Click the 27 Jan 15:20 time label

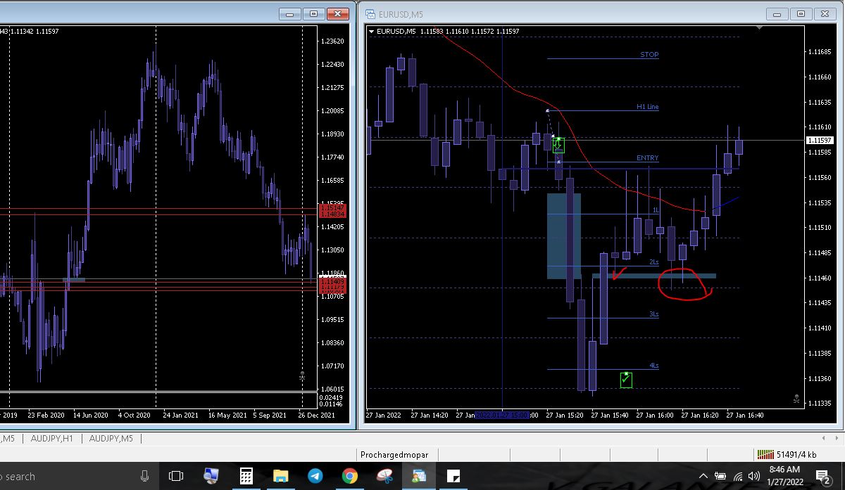pyautogui.click(x=565, y=415)
